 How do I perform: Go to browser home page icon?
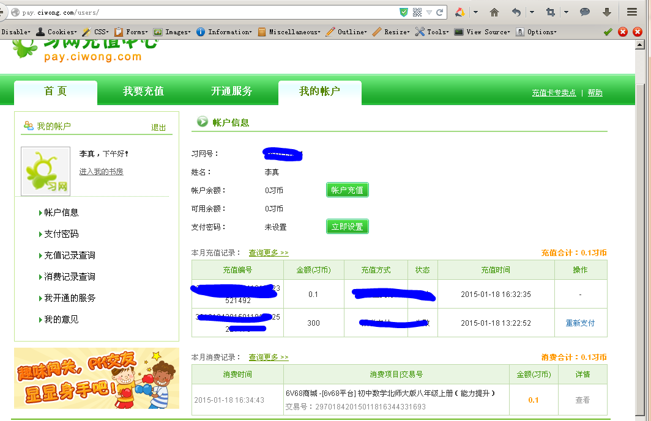[494, 12]
